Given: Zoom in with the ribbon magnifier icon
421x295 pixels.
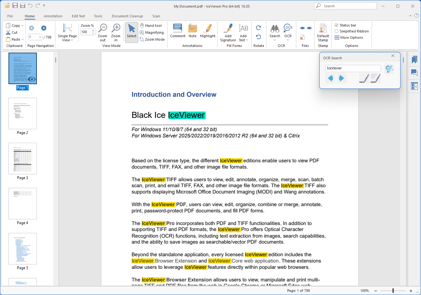Looking at the screenshot, I should [x=116, y=32].
